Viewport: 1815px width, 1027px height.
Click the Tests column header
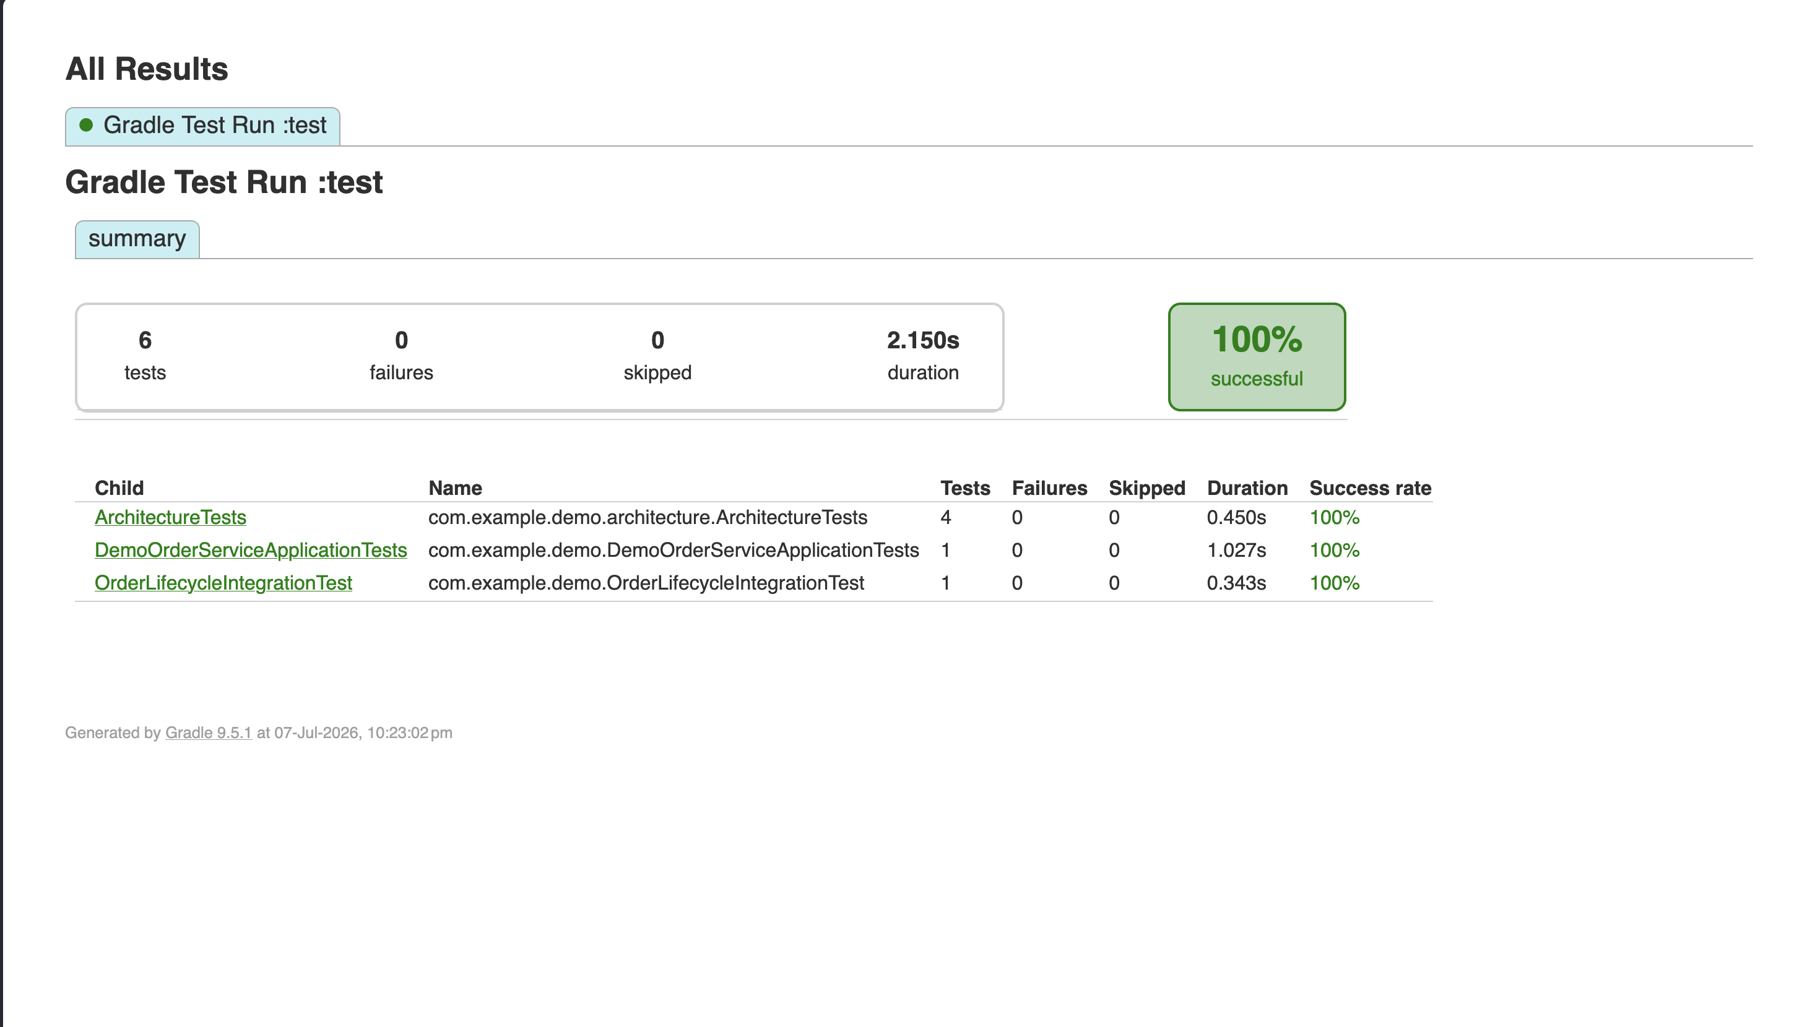coord(965,488)
